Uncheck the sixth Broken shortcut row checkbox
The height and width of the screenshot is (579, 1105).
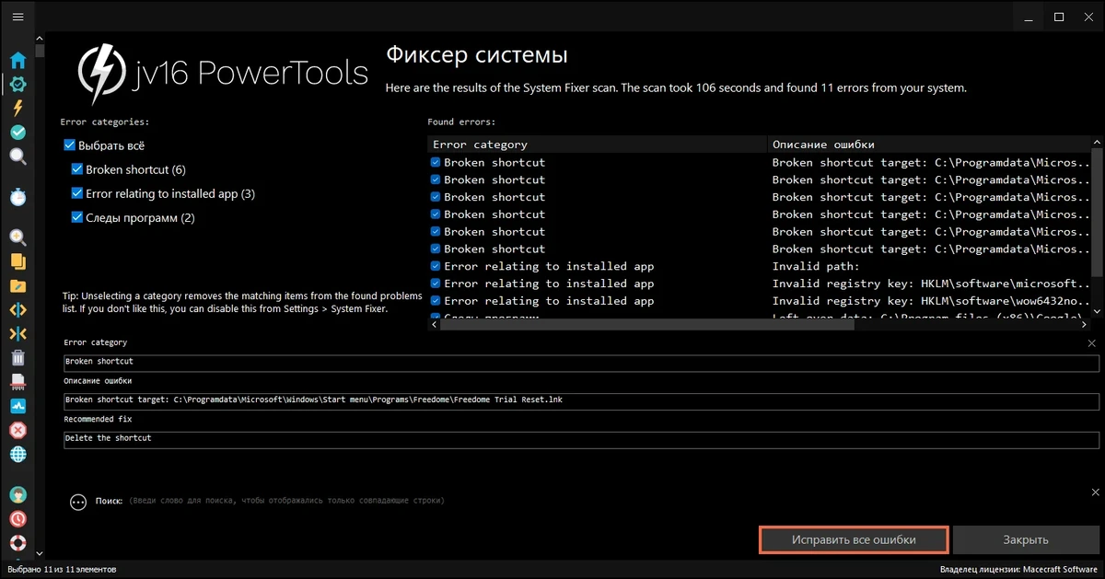point(436,249)
